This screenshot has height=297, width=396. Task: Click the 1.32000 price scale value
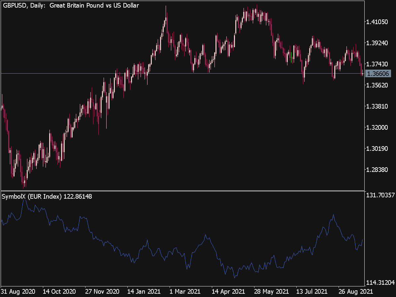[377, 127]
